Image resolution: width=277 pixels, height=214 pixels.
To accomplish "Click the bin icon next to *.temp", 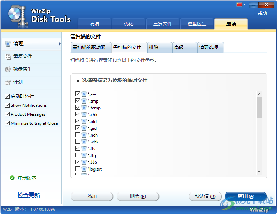I will point(84,108).
